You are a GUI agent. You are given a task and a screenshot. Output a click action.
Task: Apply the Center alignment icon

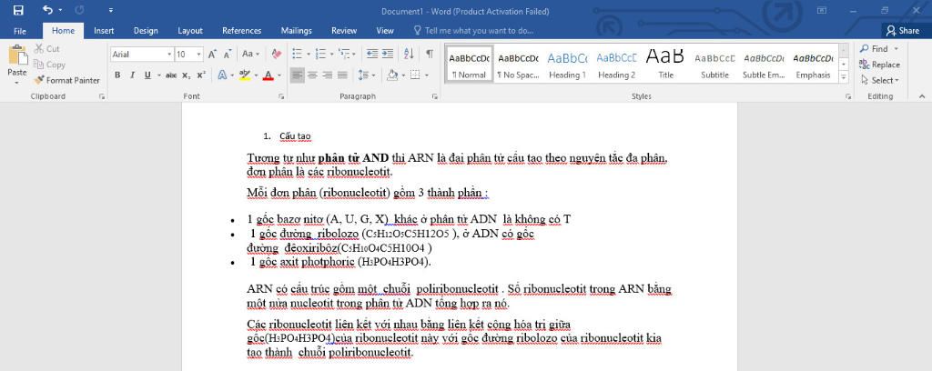coord(311,75)
